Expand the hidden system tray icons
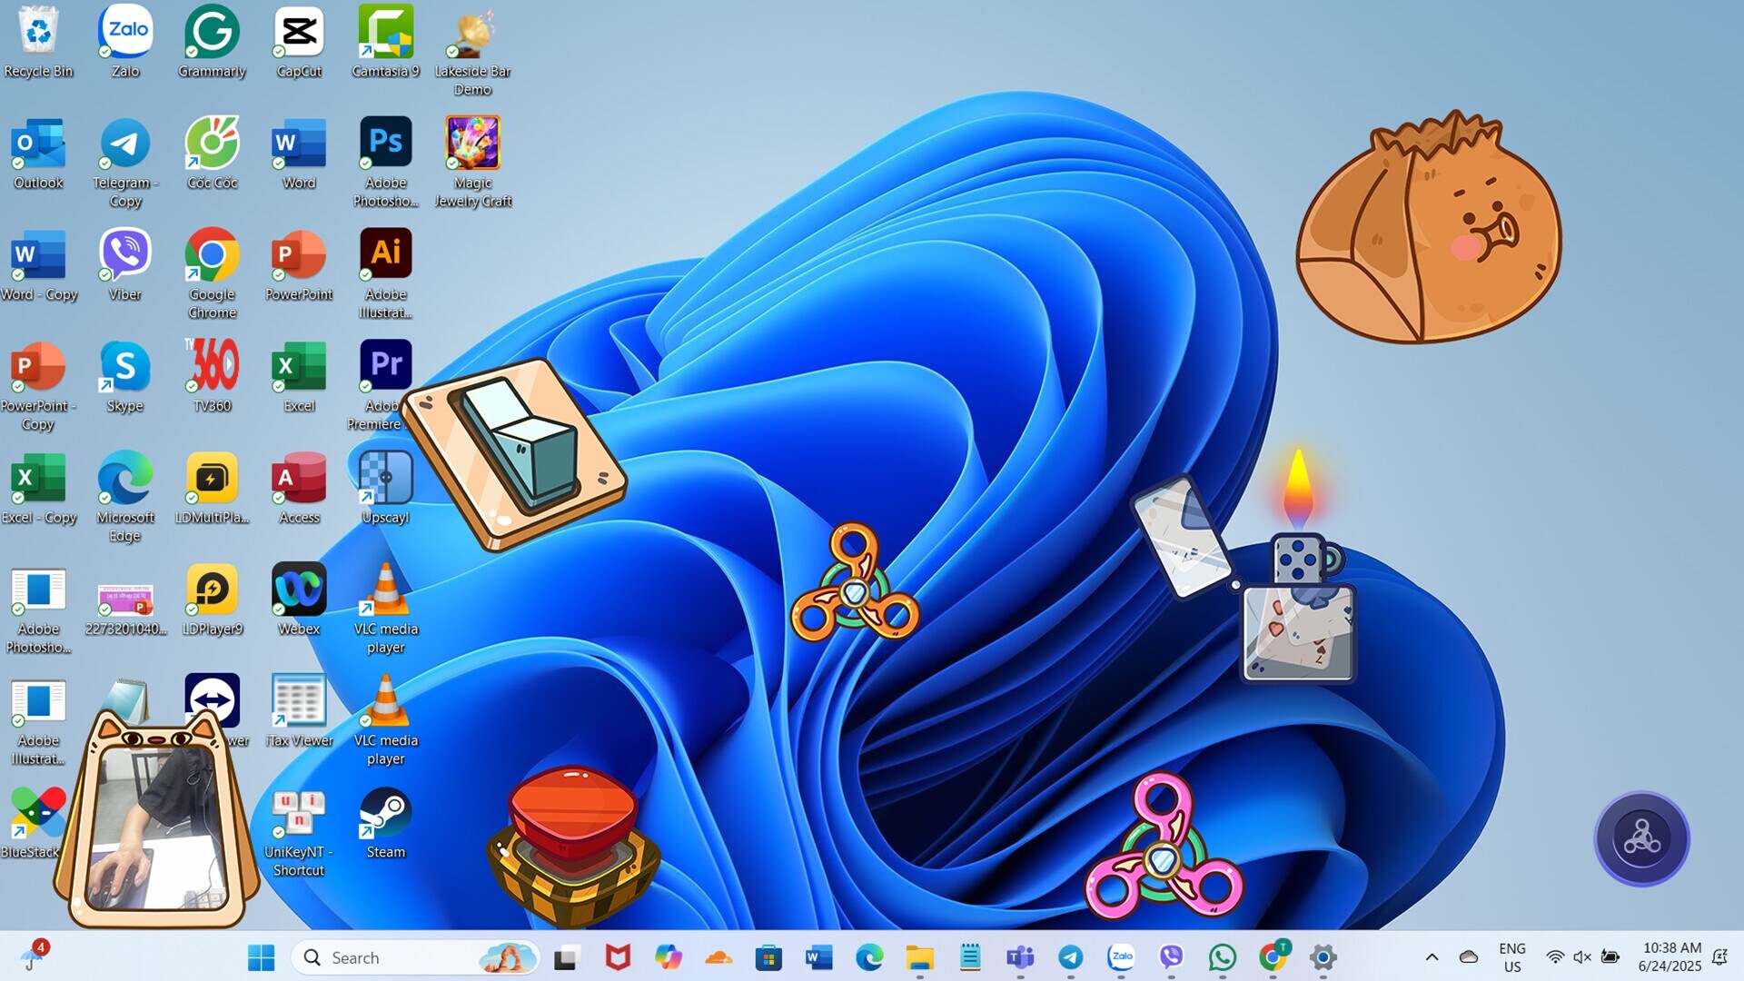This screenshot has width=1744, height=981. (x=1432, y=956)
